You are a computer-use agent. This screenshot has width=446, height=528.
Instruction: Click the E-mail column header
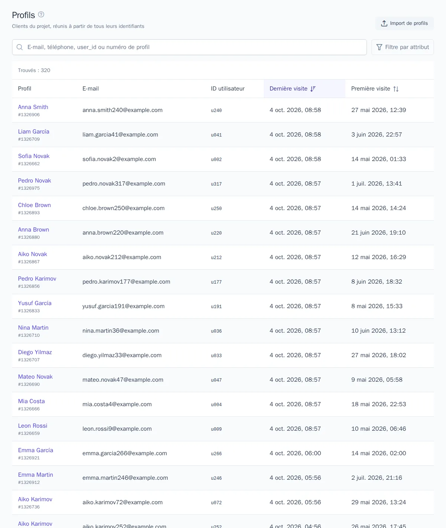click(90, 89)
